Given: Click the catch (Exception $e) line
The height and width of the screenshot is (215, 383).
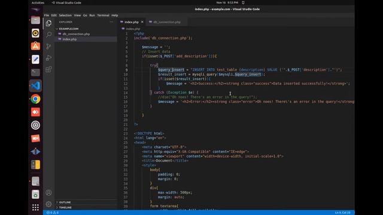Looking at the screenshot, I should coord(174,93).
